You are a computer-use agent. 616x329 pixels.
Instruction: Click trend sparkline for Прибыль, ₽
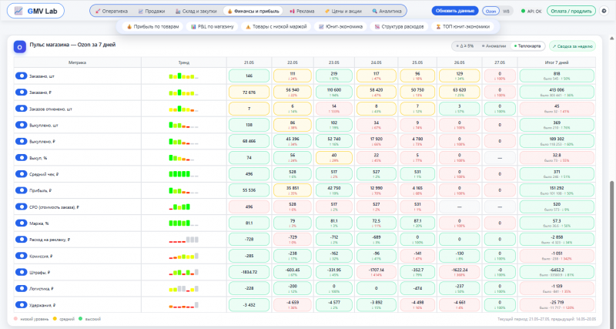(183, 190)
